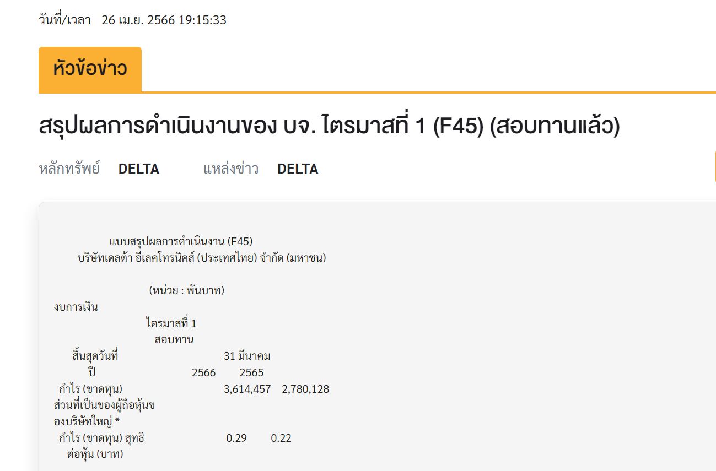The height and width of the screenshot is (471, 716).
Task: Click the หน่วย : พันบาท unit note
Action: 187,290
